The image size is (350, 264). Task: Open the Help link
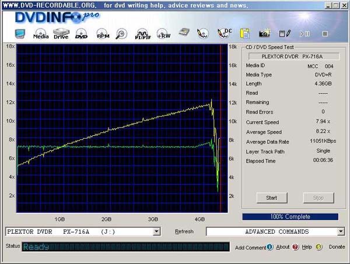tap(307, 247)
